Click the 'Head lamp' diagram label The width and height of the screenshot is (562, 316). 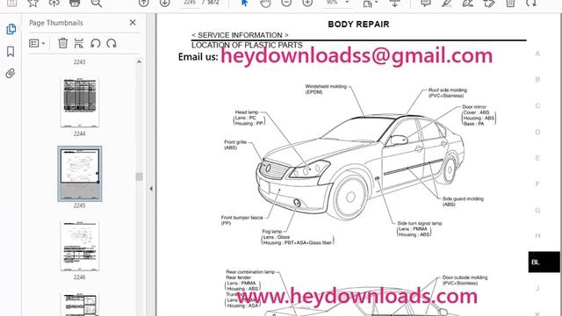tap(247, 112)
